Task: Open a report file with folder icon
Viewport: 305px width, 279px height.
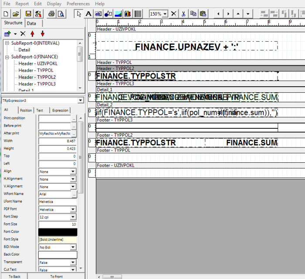Action: (x=16, y=14)
